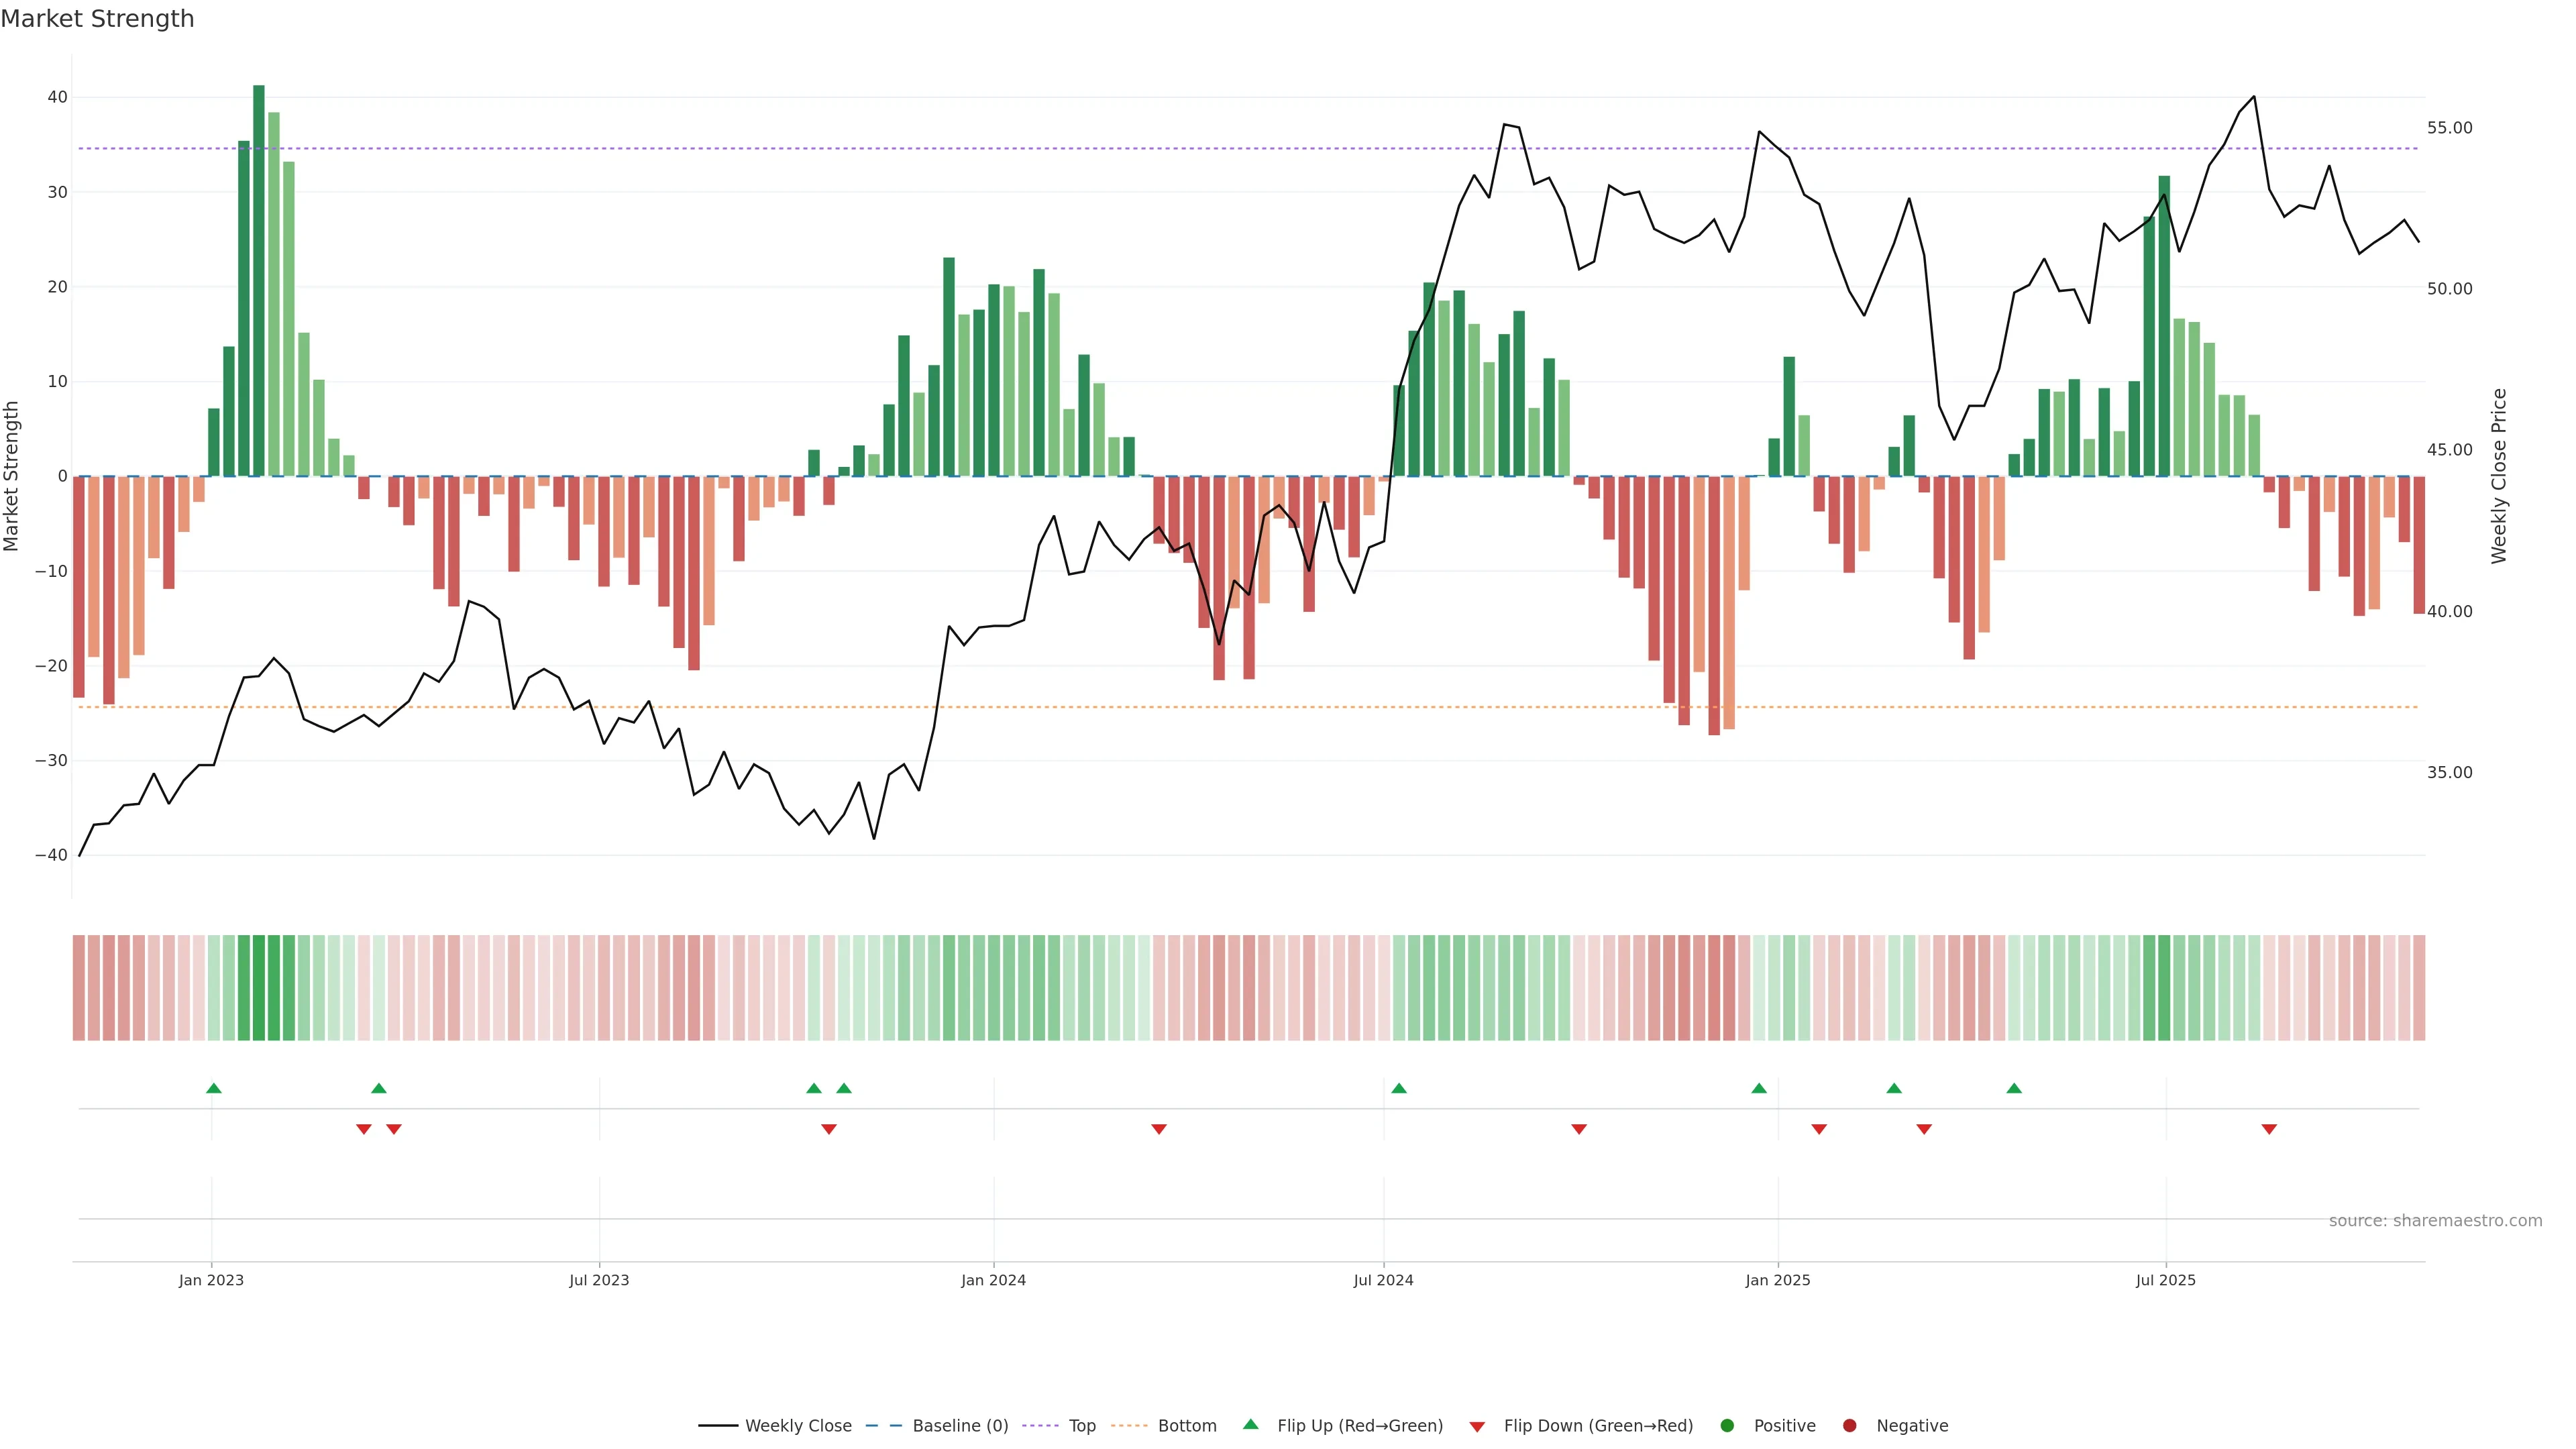Click red Negative circle legend icon

point(1849,1425)
